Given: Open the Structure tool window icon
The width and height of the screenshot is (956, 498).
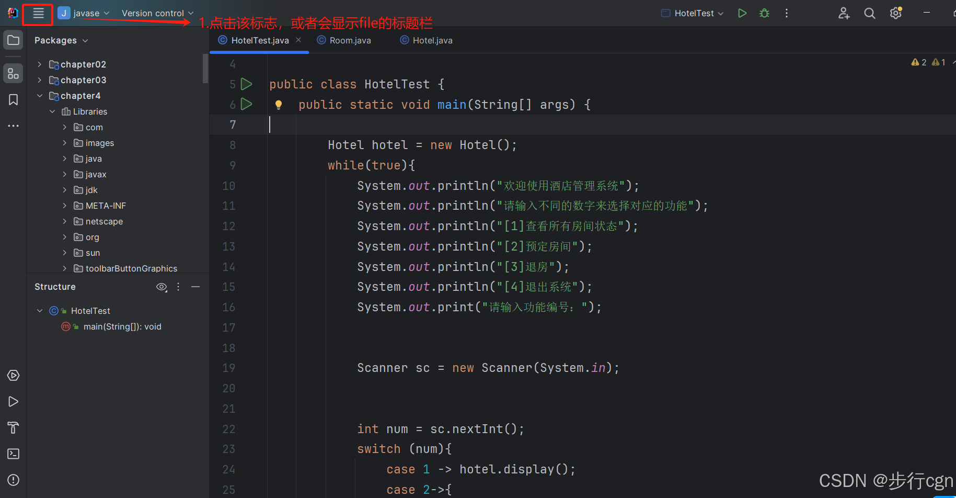Looking at the screenshot, I should click(14, 73).
